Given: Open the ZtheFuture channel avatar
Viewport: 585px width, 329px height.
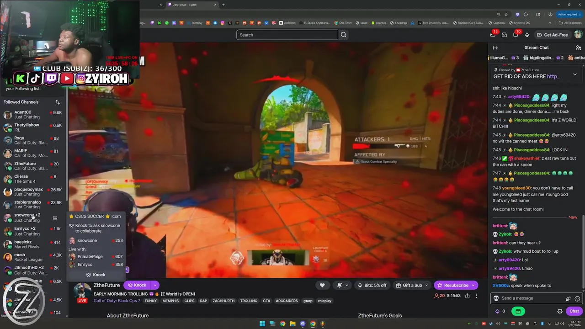Looking at the screenshot, I should pos(82,291).
